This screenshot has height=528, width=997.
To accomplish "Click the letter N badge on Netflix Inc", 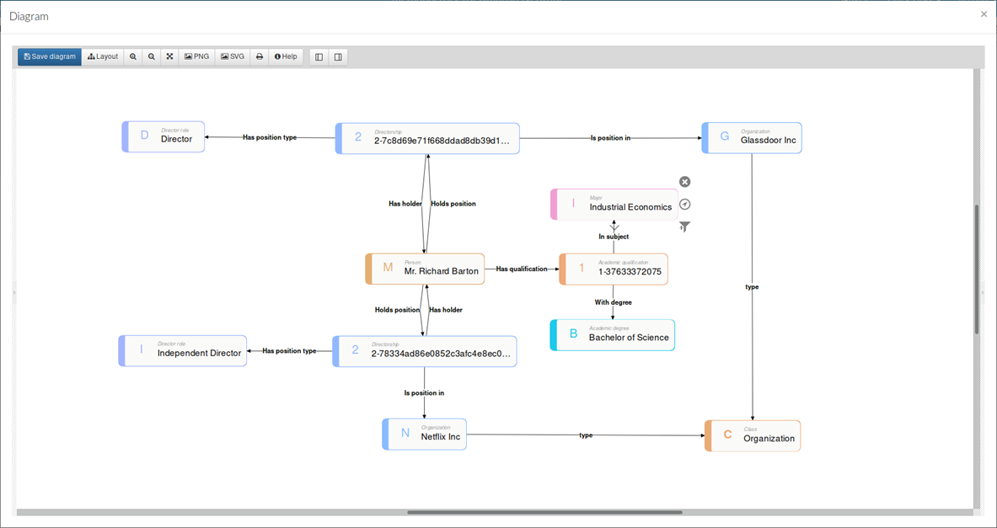I will click(405, 434).
